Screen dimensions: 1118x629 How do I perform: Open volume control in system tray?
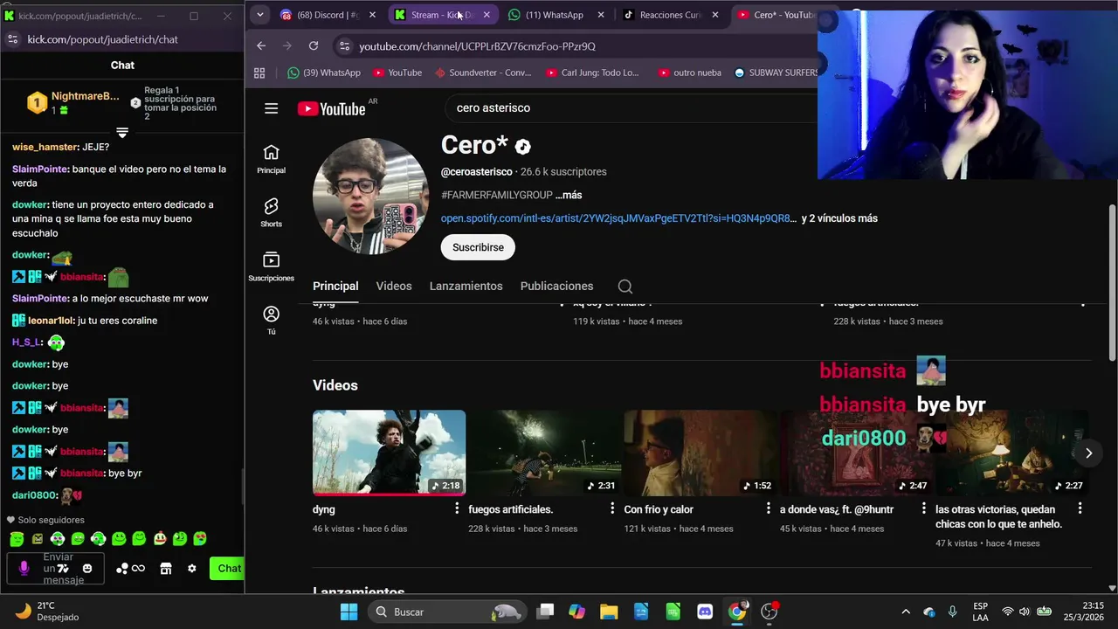click(1025, 612)
